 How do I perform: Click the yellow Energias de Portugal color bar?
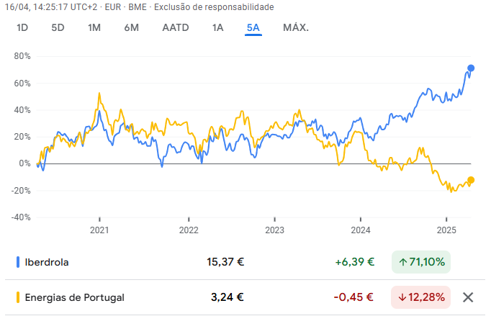[x=18, y=297]
